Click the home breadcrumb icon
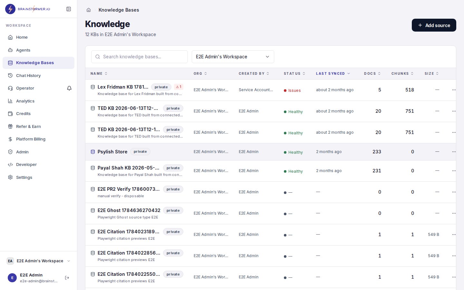This screenshot has height=290, width=464. (x=89, y=10)
